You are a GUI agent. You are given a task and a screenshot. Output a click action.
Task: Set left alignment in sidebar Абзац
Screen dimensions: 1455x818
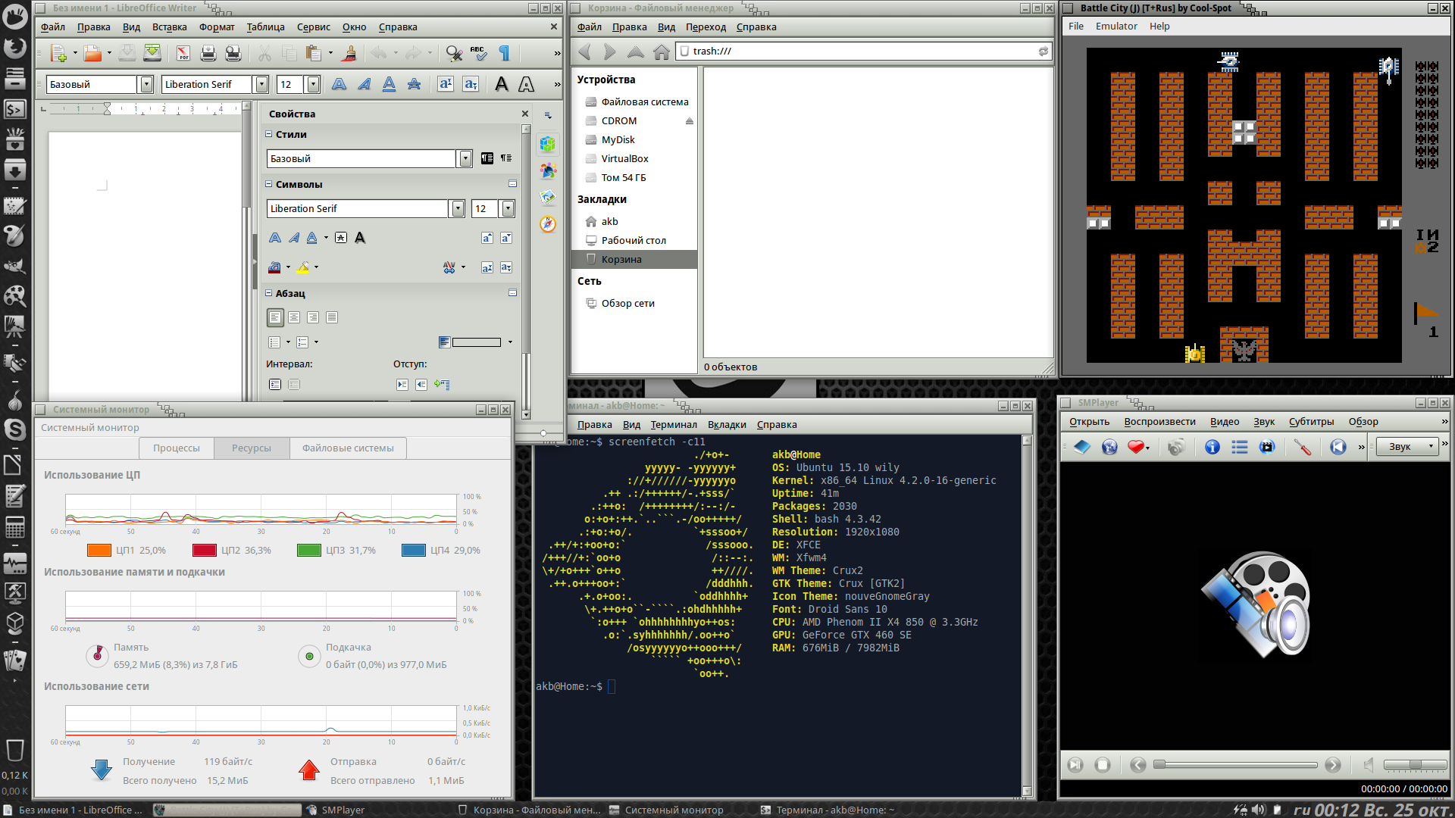275,317
